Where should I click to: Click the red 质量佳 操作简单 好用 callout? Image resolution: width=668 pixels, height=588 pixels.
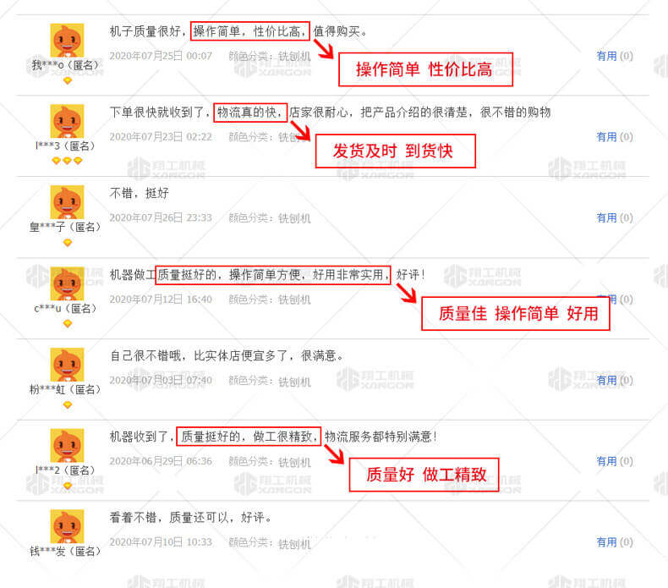[x=516, y=313]
